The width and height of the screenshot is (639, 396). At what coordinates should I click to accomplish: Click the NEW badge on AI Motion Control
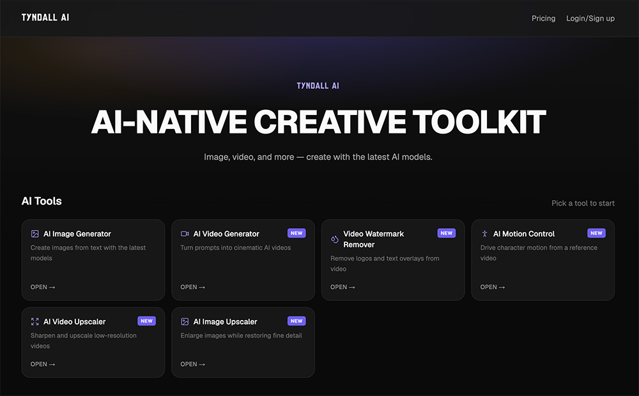point(597,233)
